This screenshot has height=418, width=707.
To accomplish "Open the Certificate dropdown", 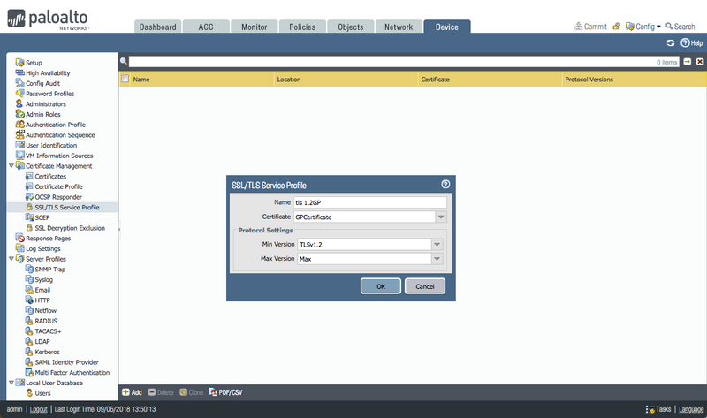I will (x=441, y=217).
